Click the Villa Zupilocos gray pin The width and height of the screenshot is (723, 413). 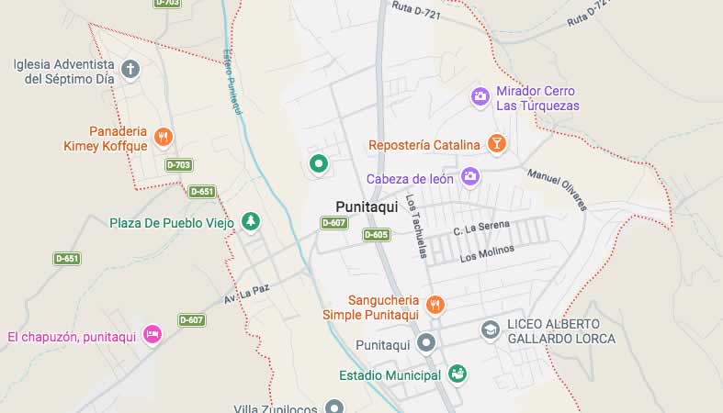point(334,407)
